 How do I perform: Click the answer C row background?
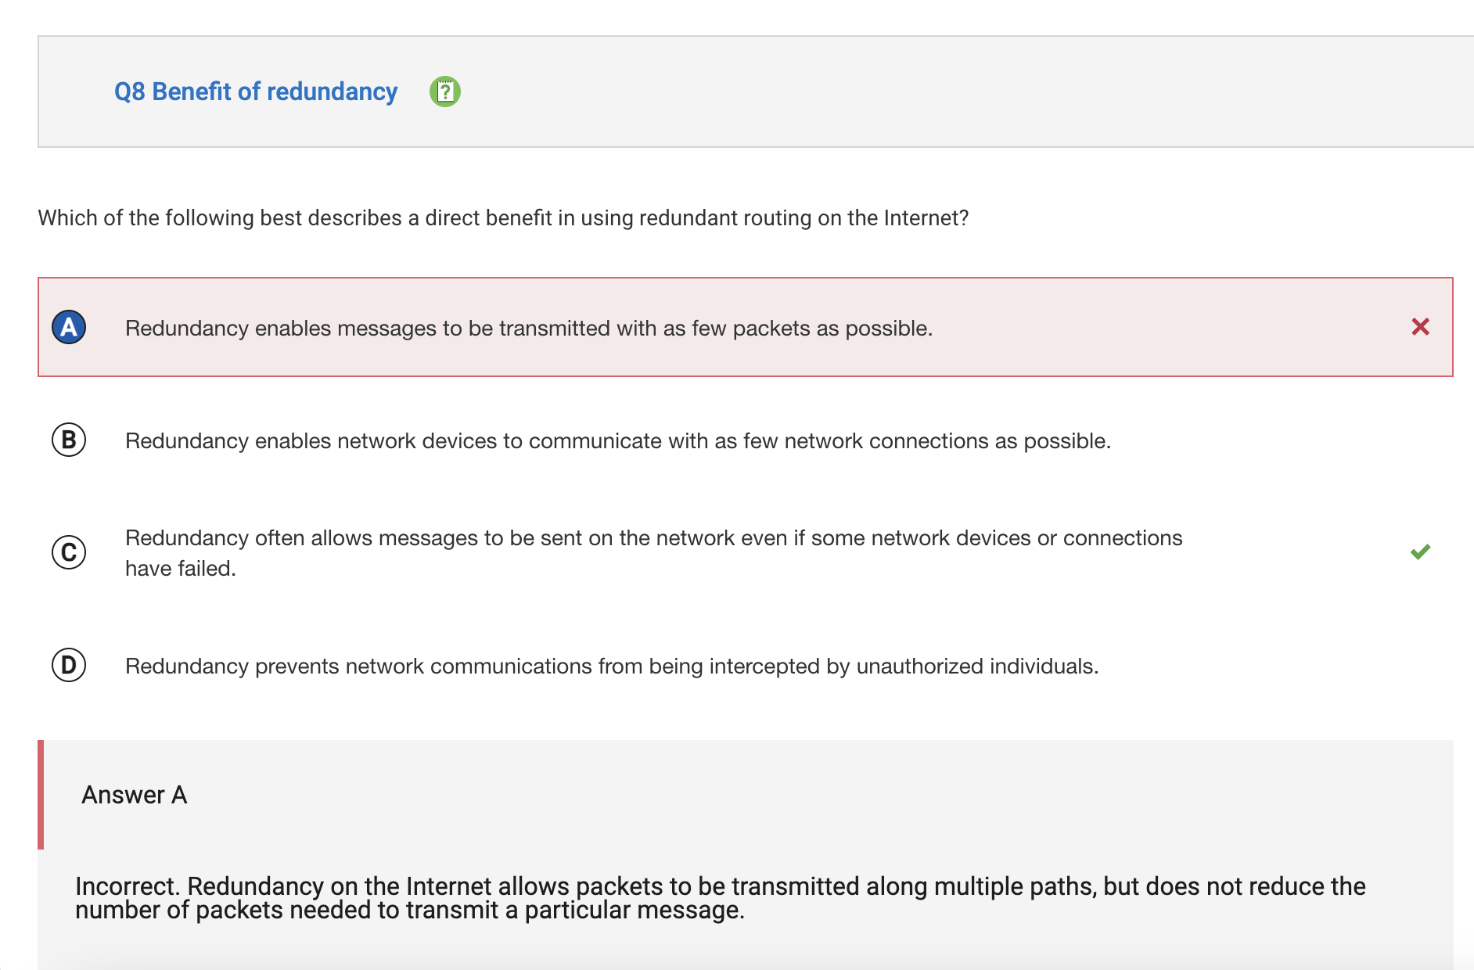click(746, 552)
